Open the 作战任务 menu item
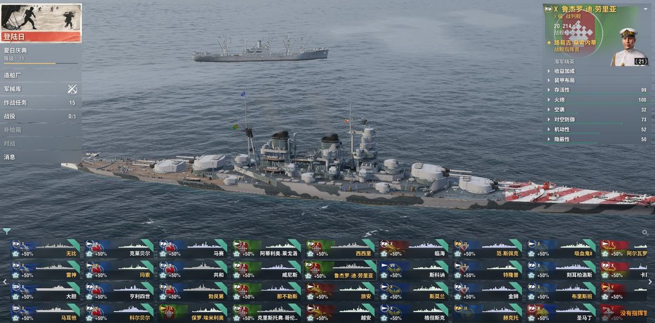This screenshot has width=655, height=323. [x=41, y=102]
